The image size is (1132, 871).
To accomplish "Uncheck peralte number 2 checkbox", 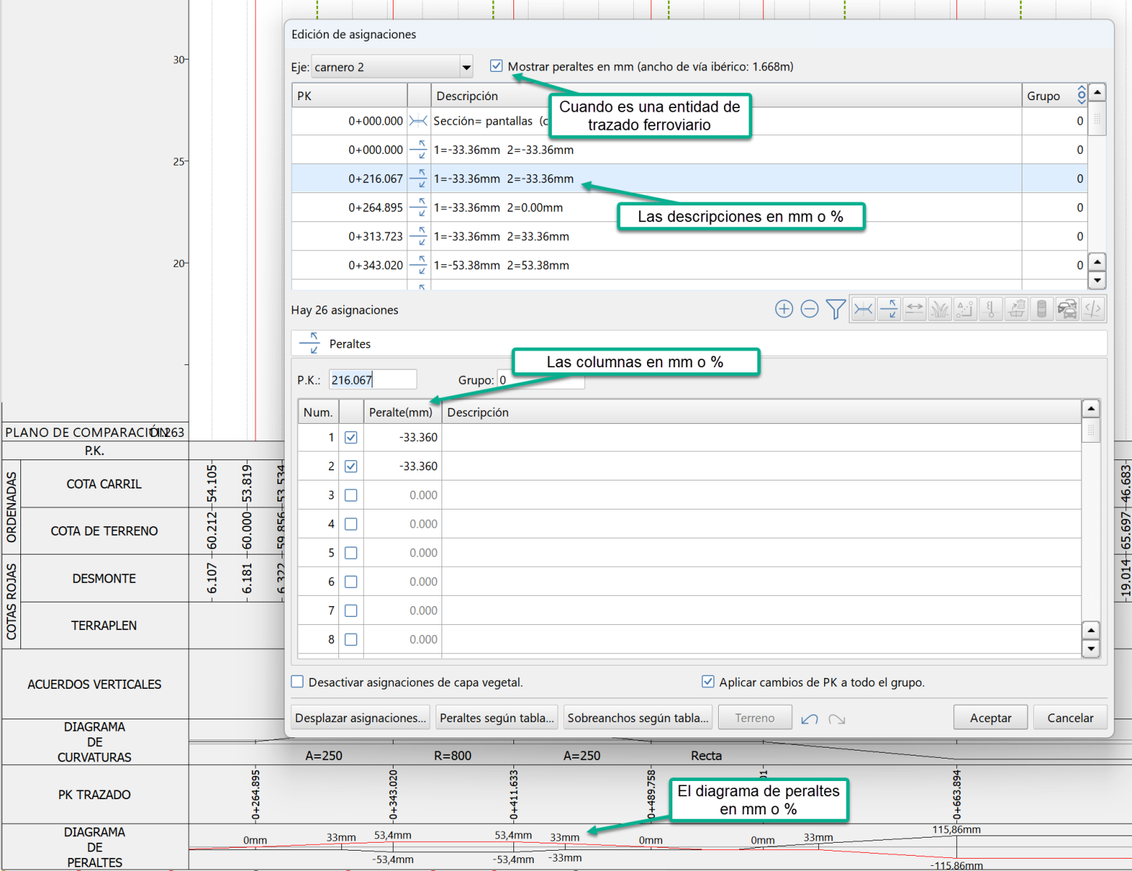I will tap(351, 467).
